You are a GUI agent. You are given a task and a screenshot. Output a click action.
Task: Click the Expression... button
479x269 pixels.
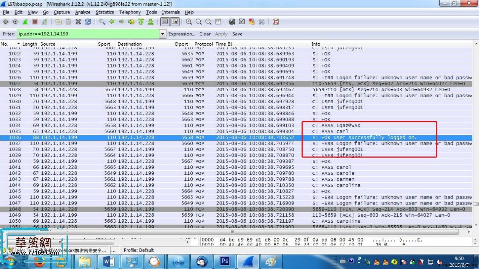pos(182,34)
